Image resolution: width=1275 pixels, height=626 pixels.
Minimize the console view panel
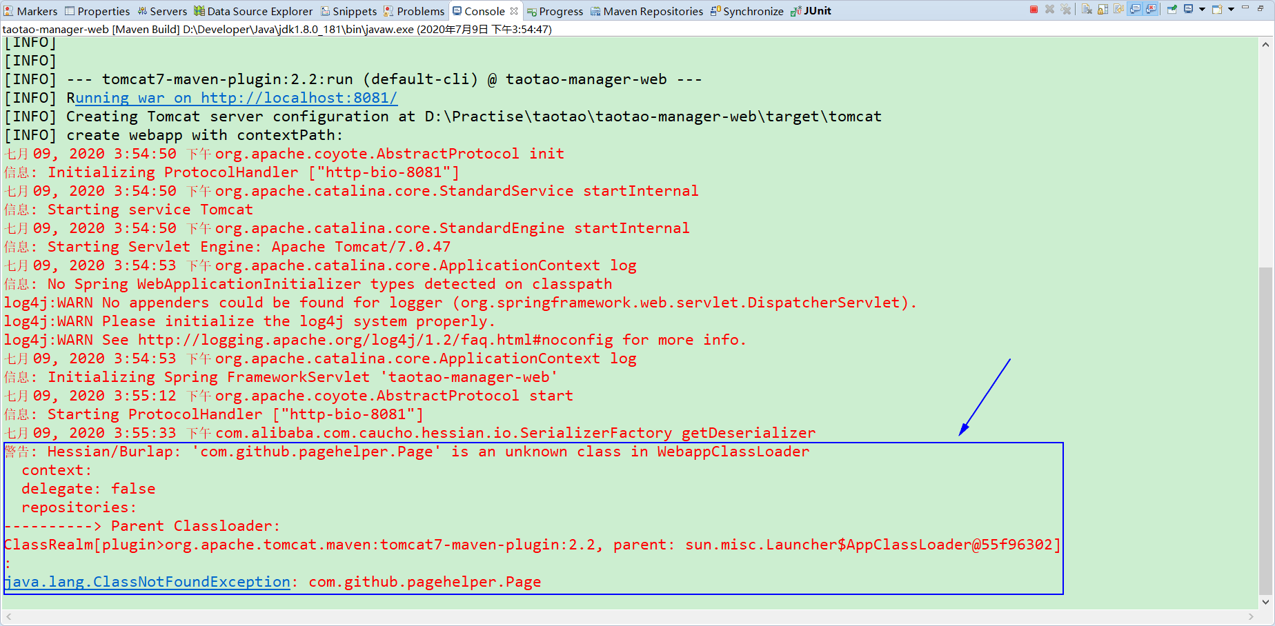tap(1245, 7)
